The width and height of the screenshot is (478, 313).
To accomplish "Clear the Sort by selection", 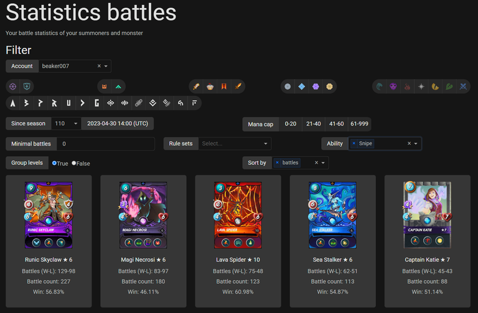I will click(x=316, y=162).
